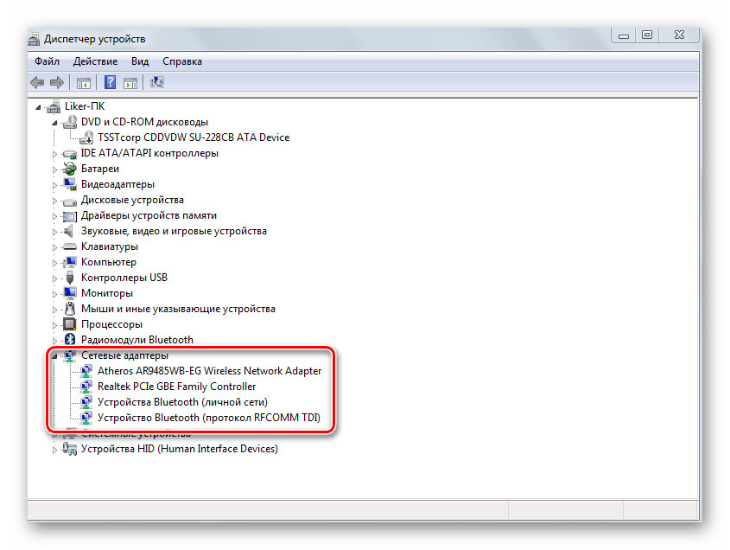Screen dimensions: 730x550
Task: Expand the Видеоадаптеры node
Action: click(x=54, y=185)
